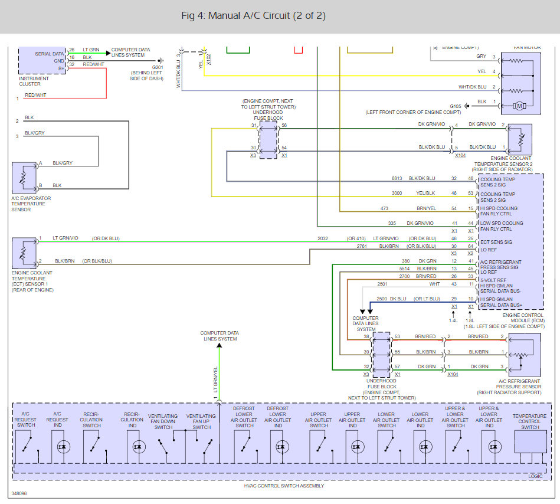Click the X104 connector label below DK GRN wire
Image resolution: width=560 pixels, height=504 pixels.
click(453, 374)
